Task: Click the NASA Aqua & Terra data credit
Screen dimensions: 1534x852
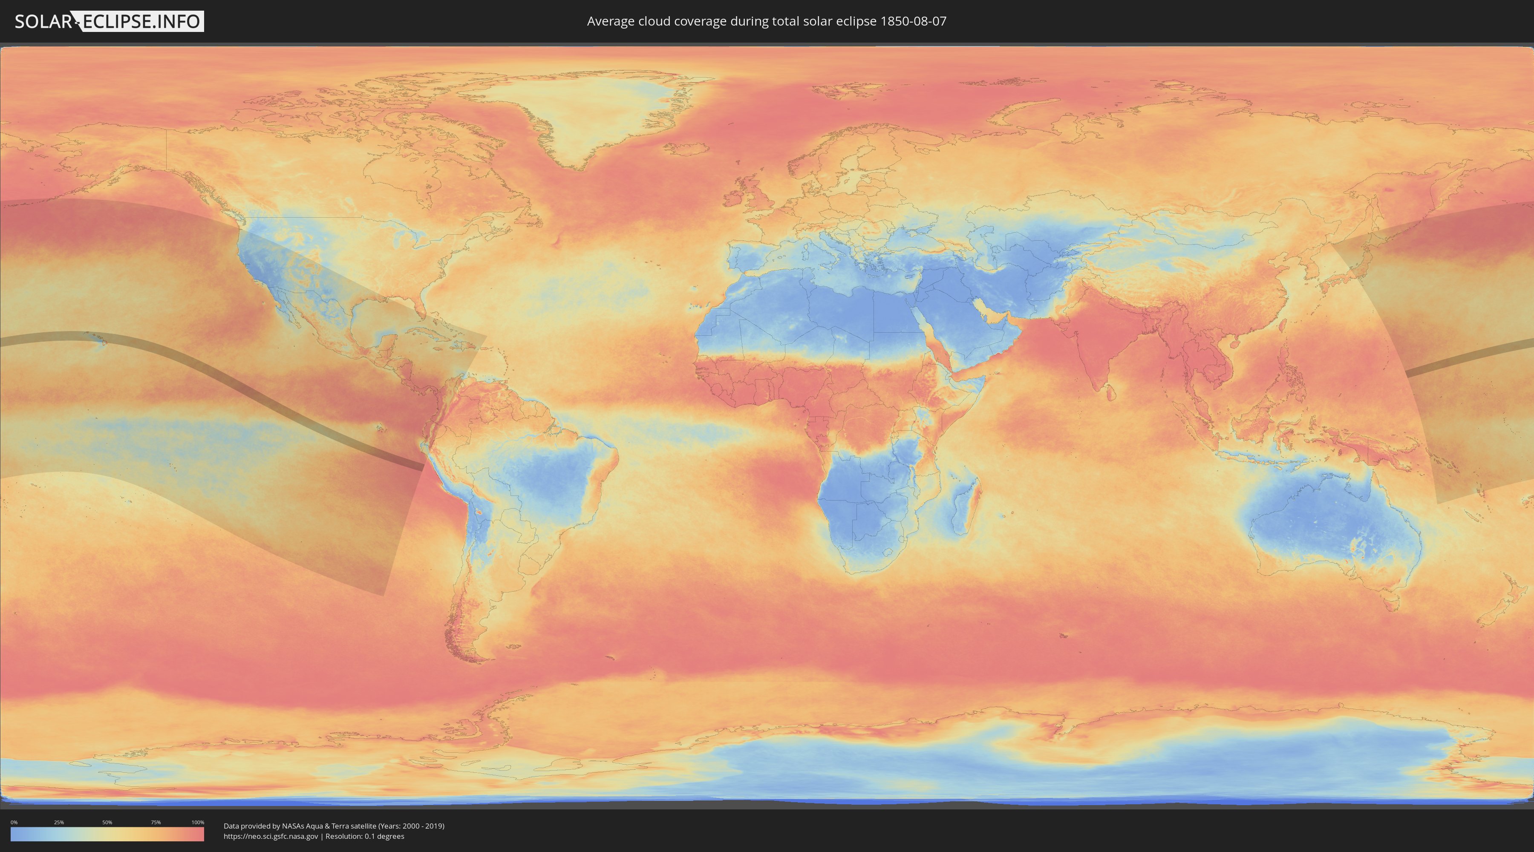Action: 334,826
